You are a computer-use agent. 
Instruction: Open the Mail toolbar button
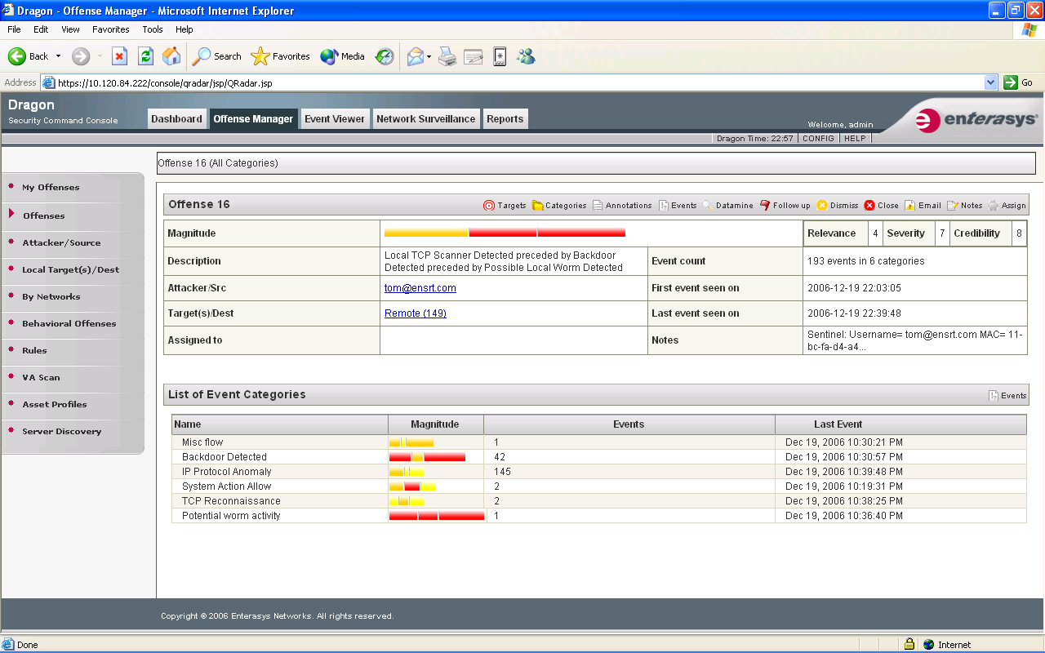pyautogui.click(x=416, y=56)
